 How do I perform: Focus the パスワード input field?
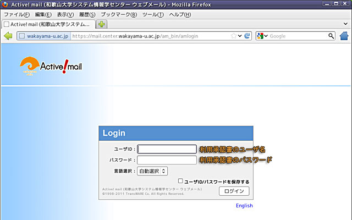(x=167, y=160)
